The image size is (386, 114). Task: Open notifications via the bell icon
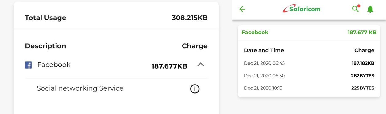coord(370,9)
